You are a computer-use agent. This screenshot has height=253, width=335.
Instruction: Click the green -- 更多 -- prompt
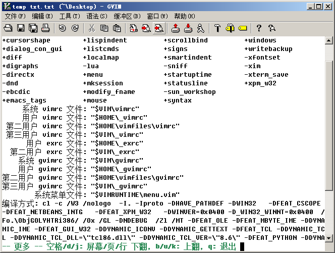22,246
